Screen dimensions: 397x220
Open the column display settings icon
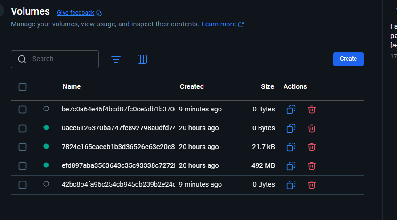(142, 59)
